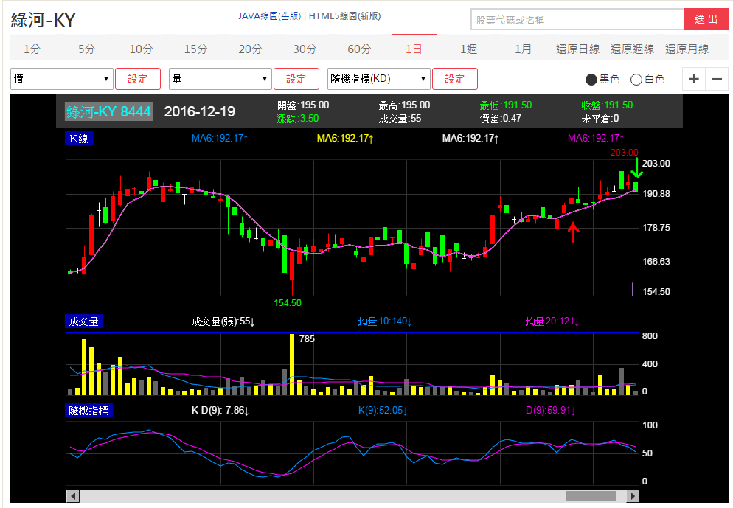Select black (黑色) background radio
This screenshot has width=733, height=508.
pos(591,80)
